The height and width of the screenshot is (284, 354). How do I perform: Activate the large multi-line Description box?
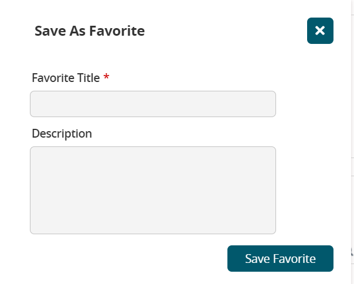152,190
